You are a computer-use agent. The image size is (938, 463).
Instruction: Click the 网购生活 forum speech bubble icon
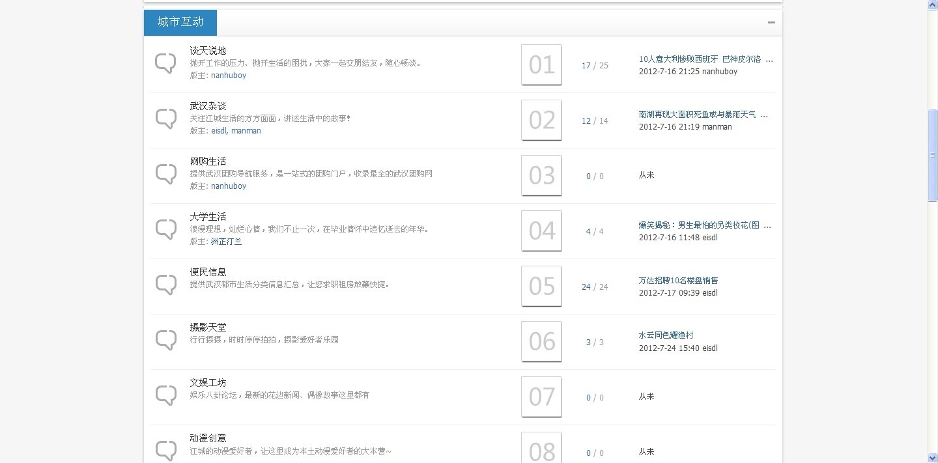tap(166, 174)
